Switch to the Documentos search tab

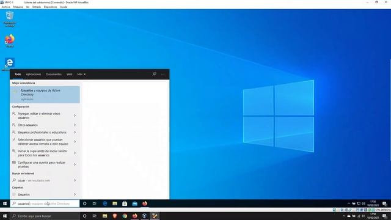click(x=54, y=75)
